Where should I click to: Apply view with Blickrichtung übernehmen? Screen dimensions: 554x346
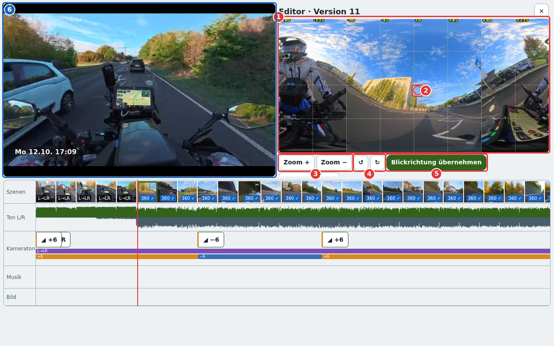pyautogui.click(x=436, y=162)
